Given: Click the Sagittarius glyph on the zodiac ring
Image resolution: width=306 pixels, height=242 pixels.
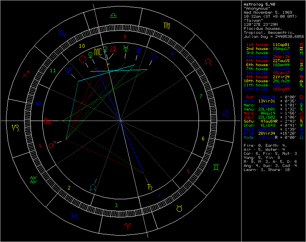Looking at the screenshot, I should click(25, 74).
